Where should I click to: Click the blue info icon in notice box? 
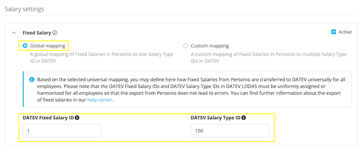tap(32, 80)
